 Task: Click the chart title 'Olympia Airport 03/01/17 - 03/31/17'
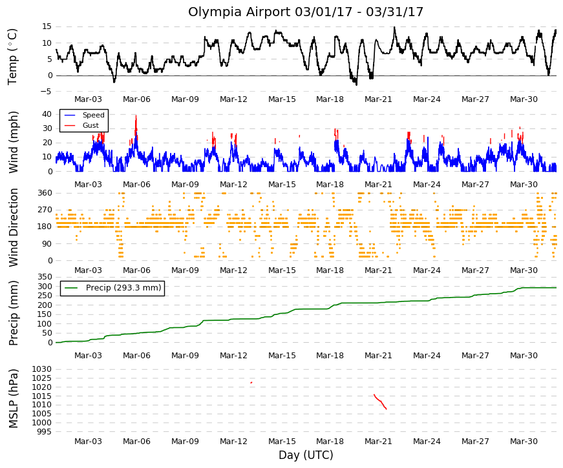tap(306, 12)
